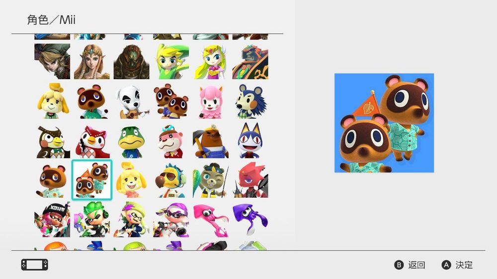Pick the Mr. Resetti mole icon
The height and width of the screenshot is (279, 497).
coord(210,141)
